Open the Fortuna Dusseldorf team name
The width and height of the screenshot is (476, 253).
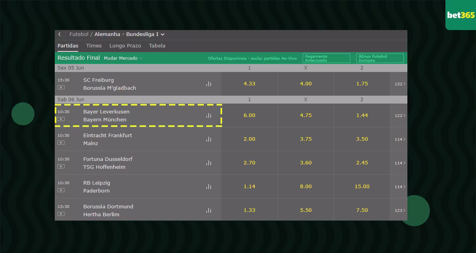(x=108, y=159)
